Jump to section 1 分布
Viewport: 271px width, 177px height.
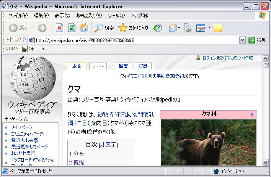point(77,154)
